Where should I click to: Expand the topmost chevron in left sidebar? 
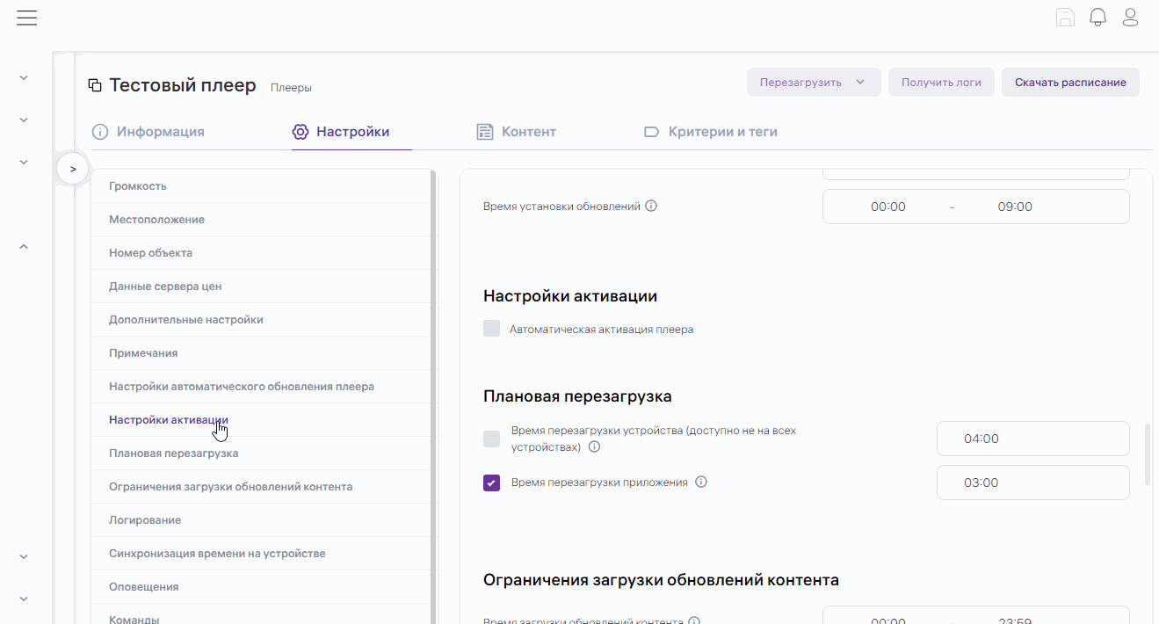click(24, 77)
